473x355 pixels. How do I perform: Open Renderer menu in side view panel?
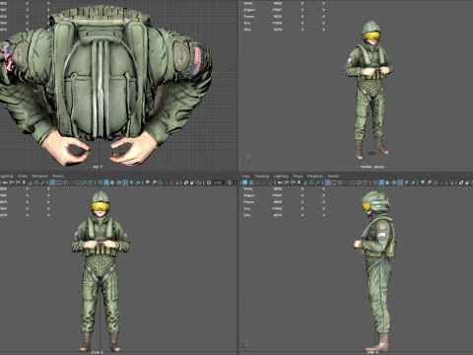coord(315,176)
